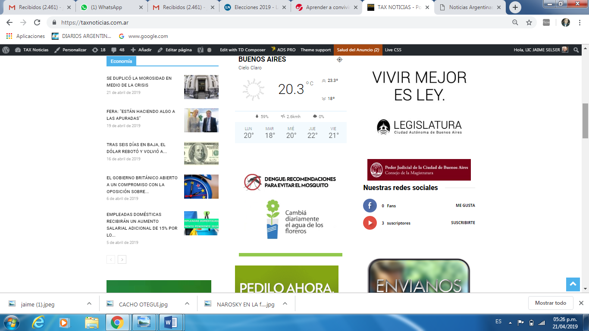Click the WordPress logo in admin bar
Image resolution: width=589 pixels, height=331 pixels.
point(6,50)
